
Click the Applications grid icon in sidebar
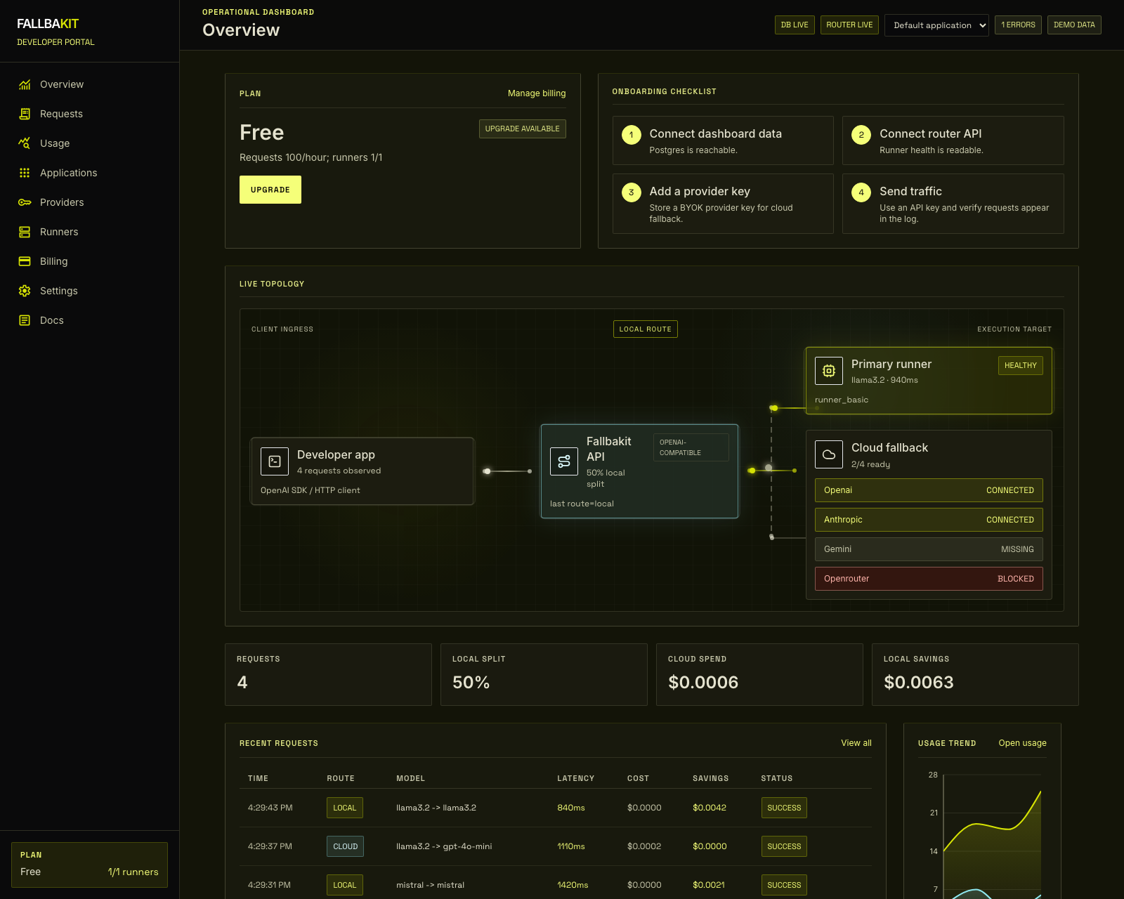(25, 173)
